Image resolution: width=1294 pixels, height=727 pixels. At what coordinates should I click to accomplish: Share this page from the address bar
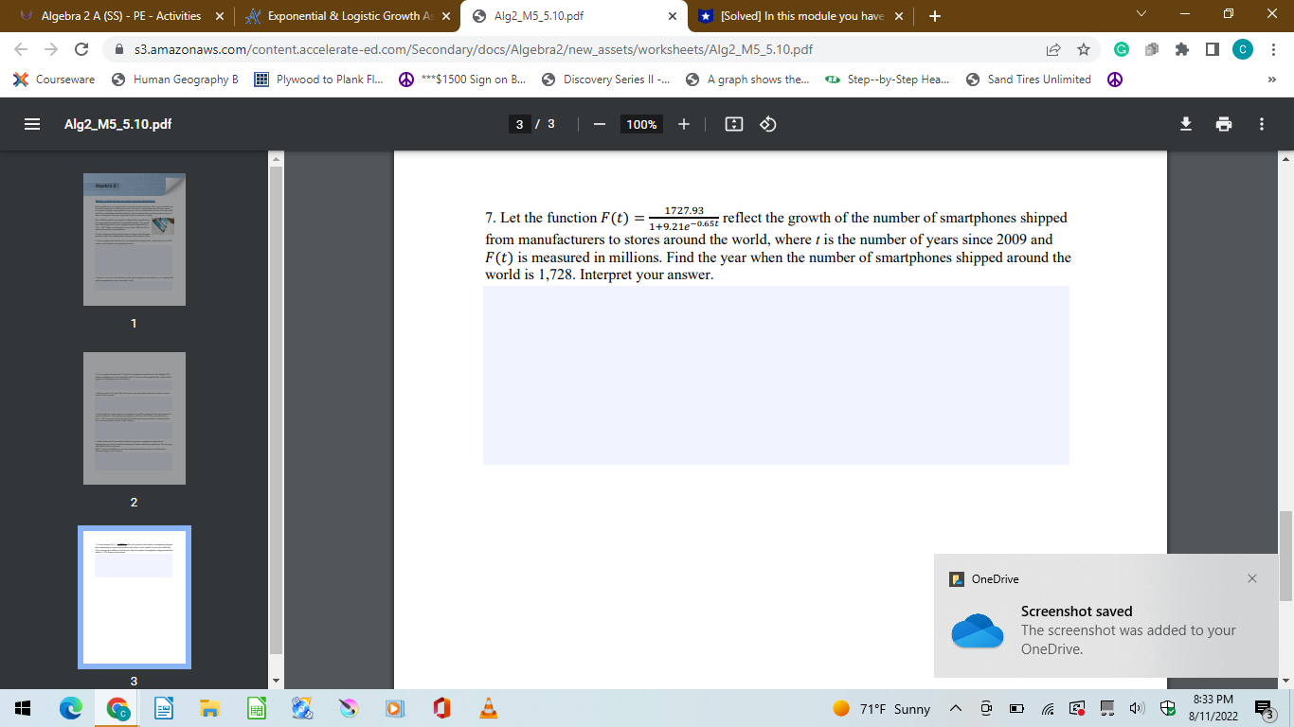click(1053, 49)
